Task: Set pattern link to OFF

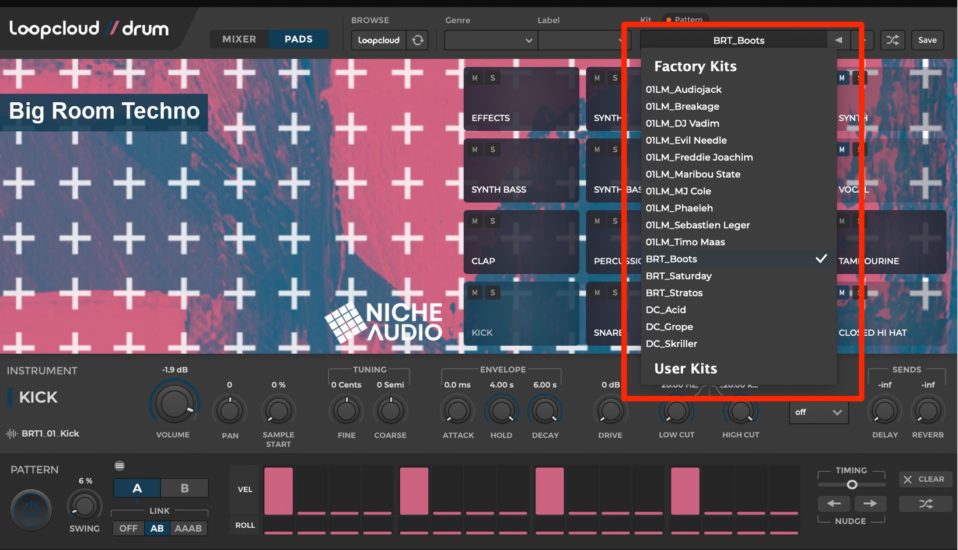Action: coord(128,528)
